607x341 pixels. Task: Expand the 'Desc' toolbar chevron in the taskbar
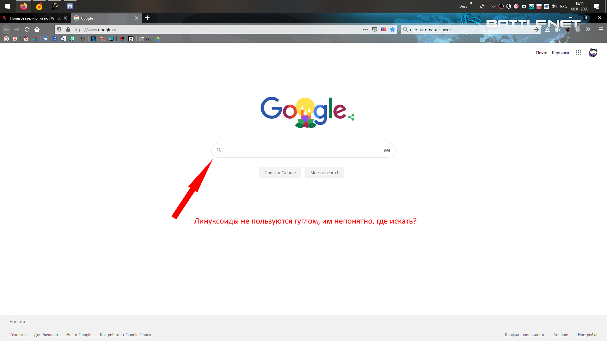471,3
